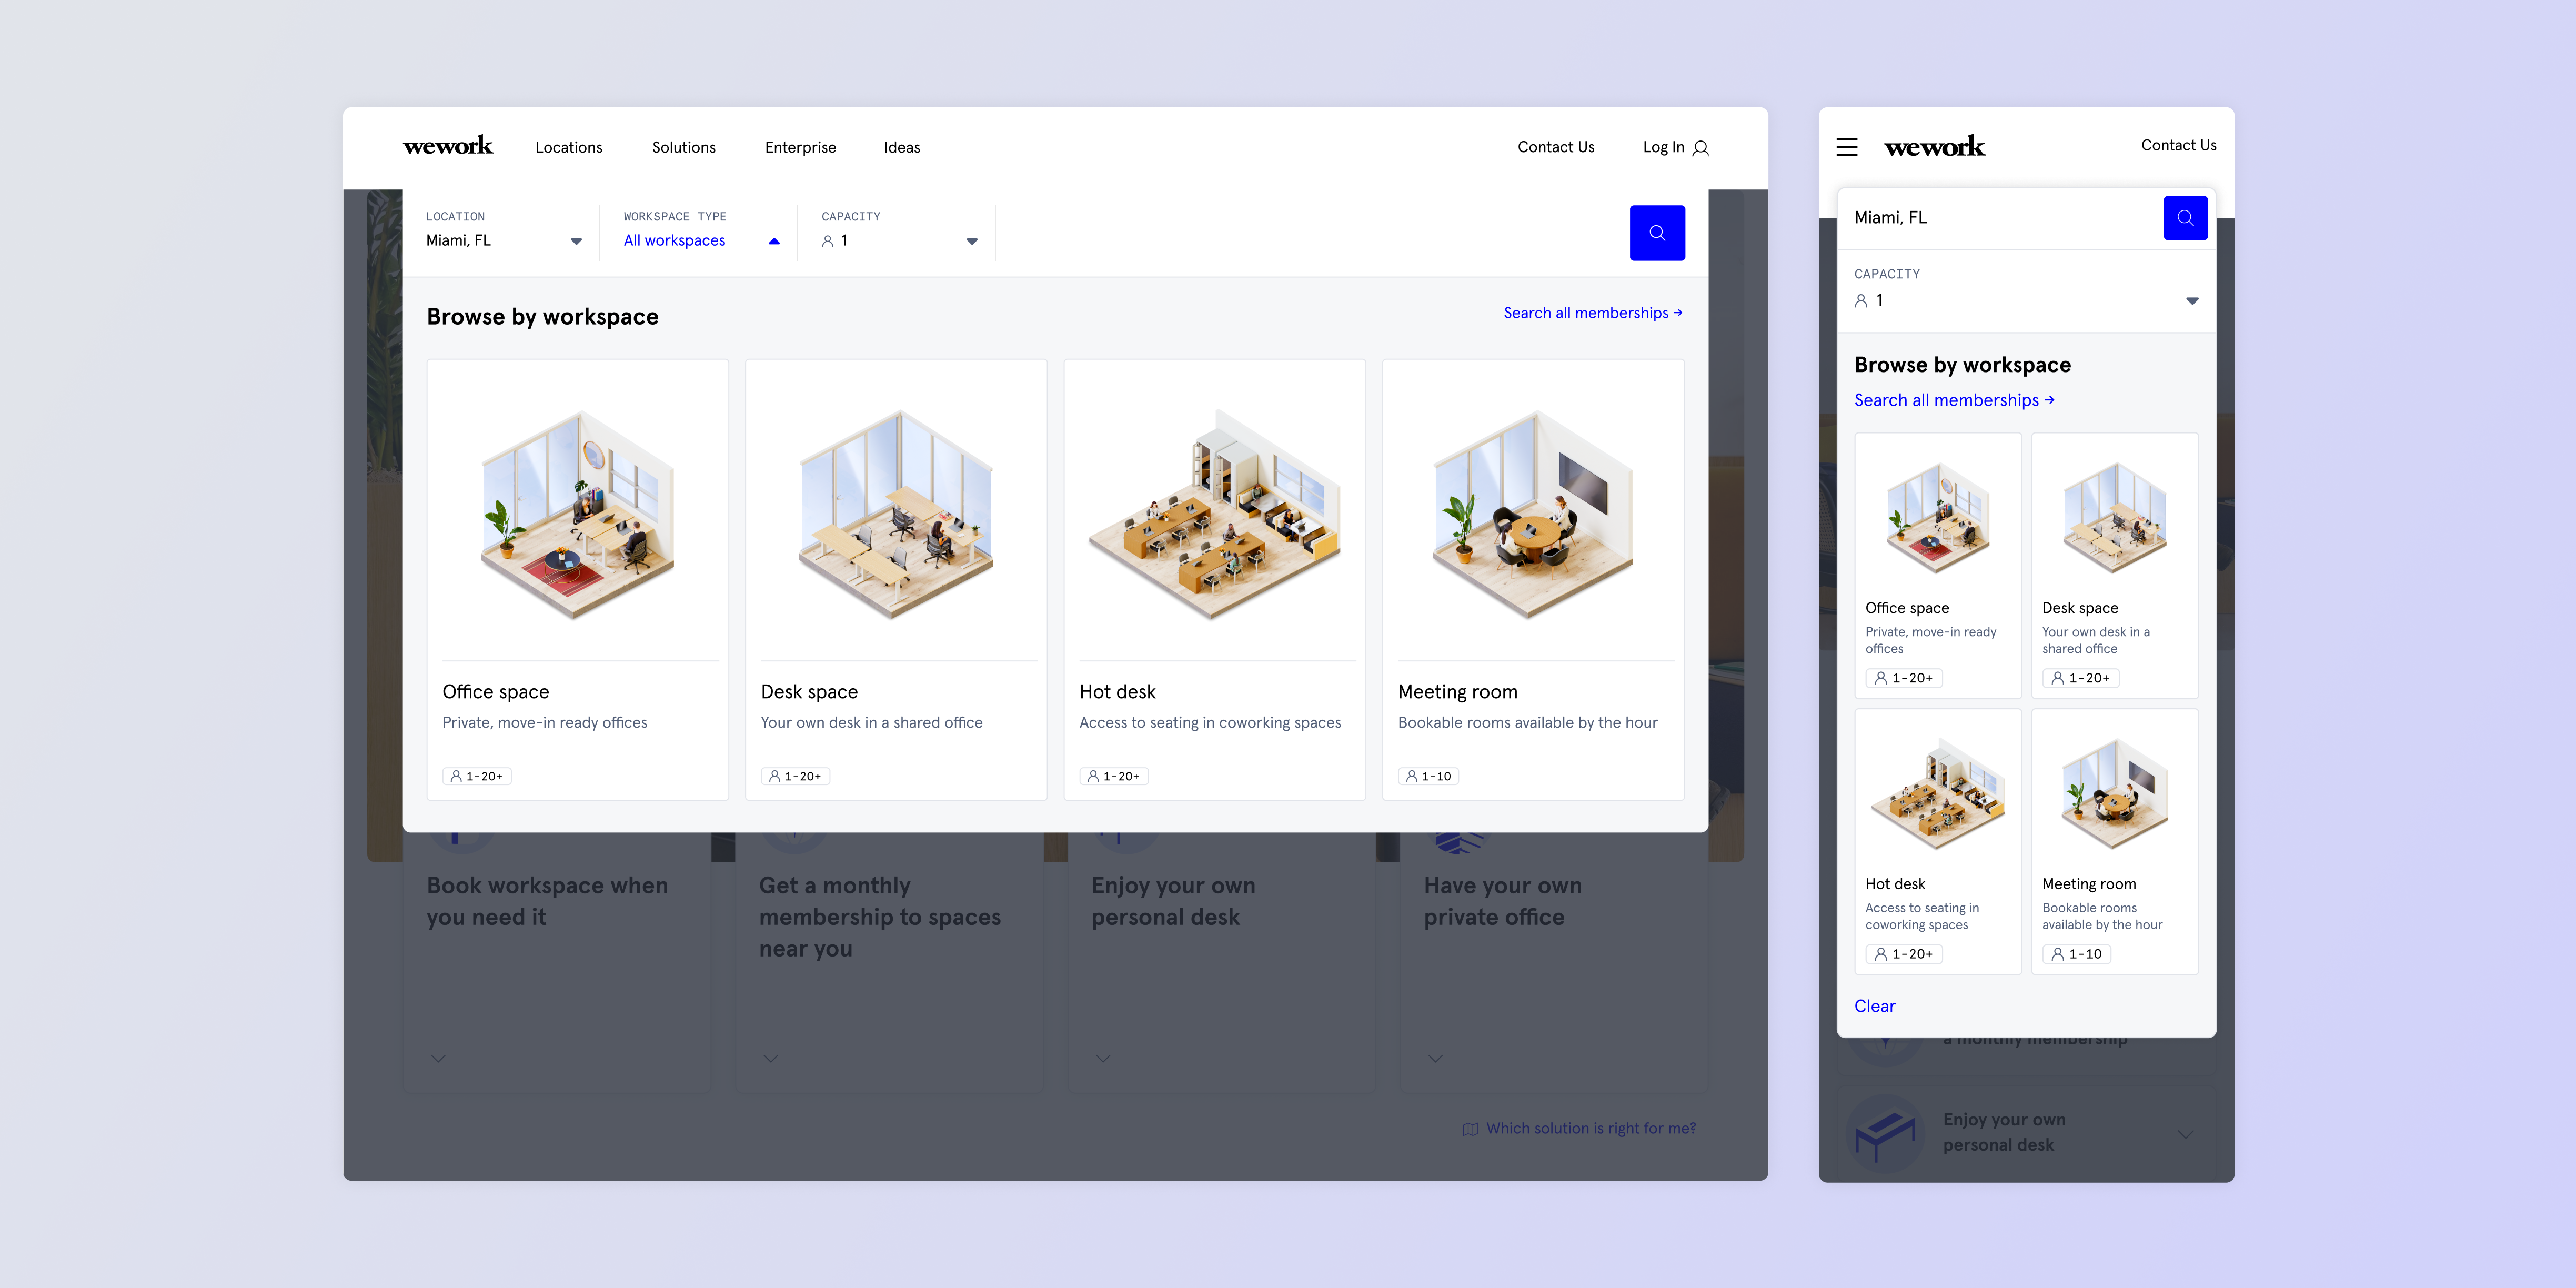The height and width of the screenshot is (1288, 2576).
Task: Click the Enterprise navigation item
Action: point(800,147)
